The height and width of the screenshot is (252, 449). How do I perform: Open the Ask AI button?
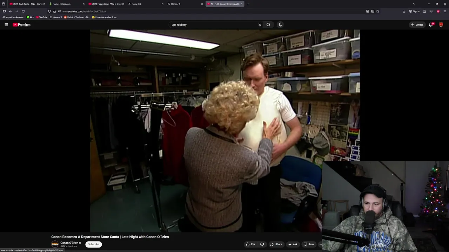(x=293, y=244)
